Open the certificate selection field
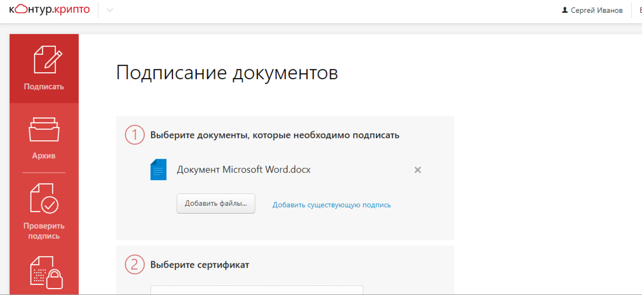This screenshot has width=642, height=295. click(257, 290)
